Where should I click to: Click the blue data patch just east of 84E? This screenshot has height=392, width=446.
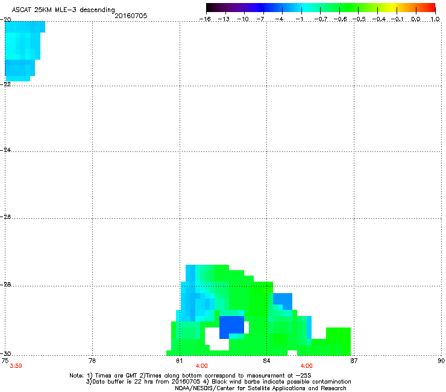coord(283,301)
